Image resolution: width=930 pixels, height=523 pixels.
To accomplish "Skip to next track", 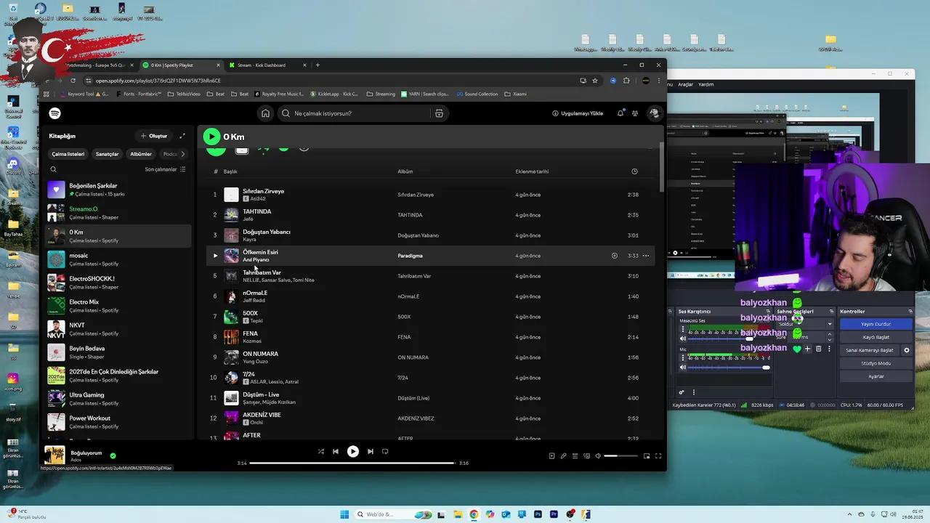I will (370, 451).
